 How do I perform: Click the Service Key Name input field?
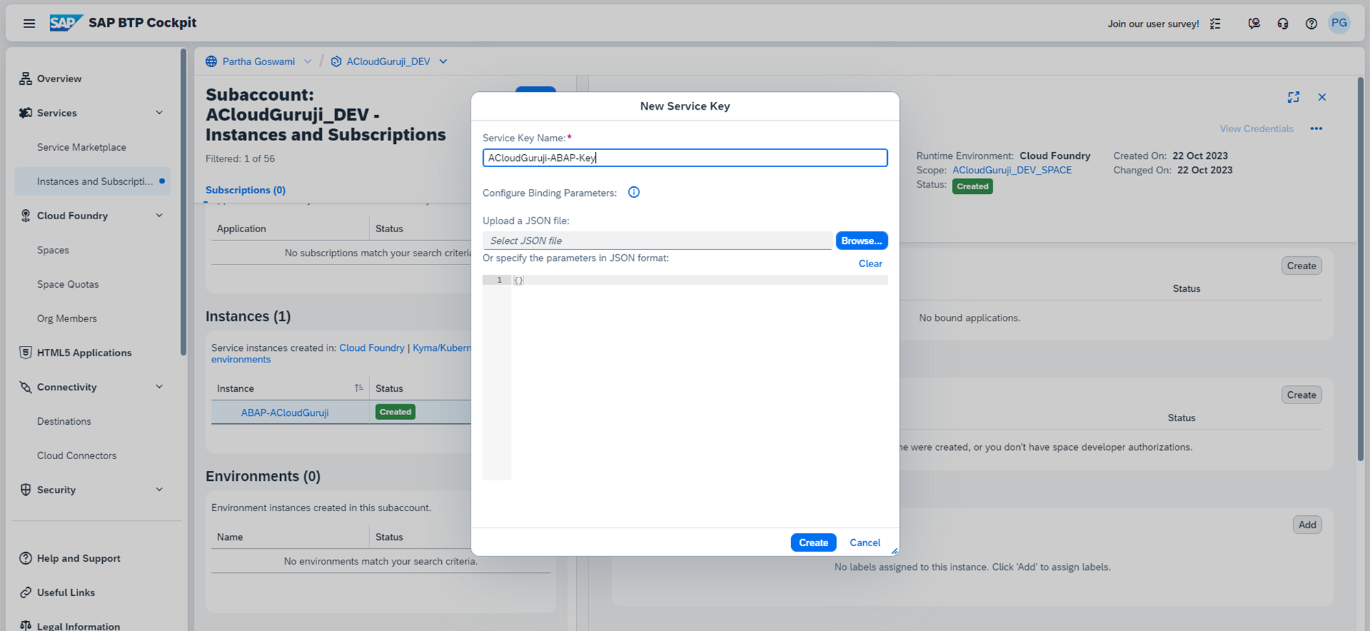click(685, 158)
